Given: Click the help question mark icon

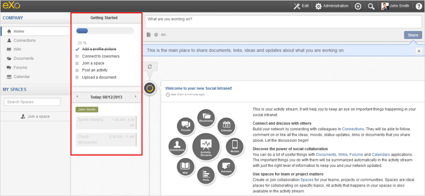Looking at the screenshot, I should tap(419, 6).
